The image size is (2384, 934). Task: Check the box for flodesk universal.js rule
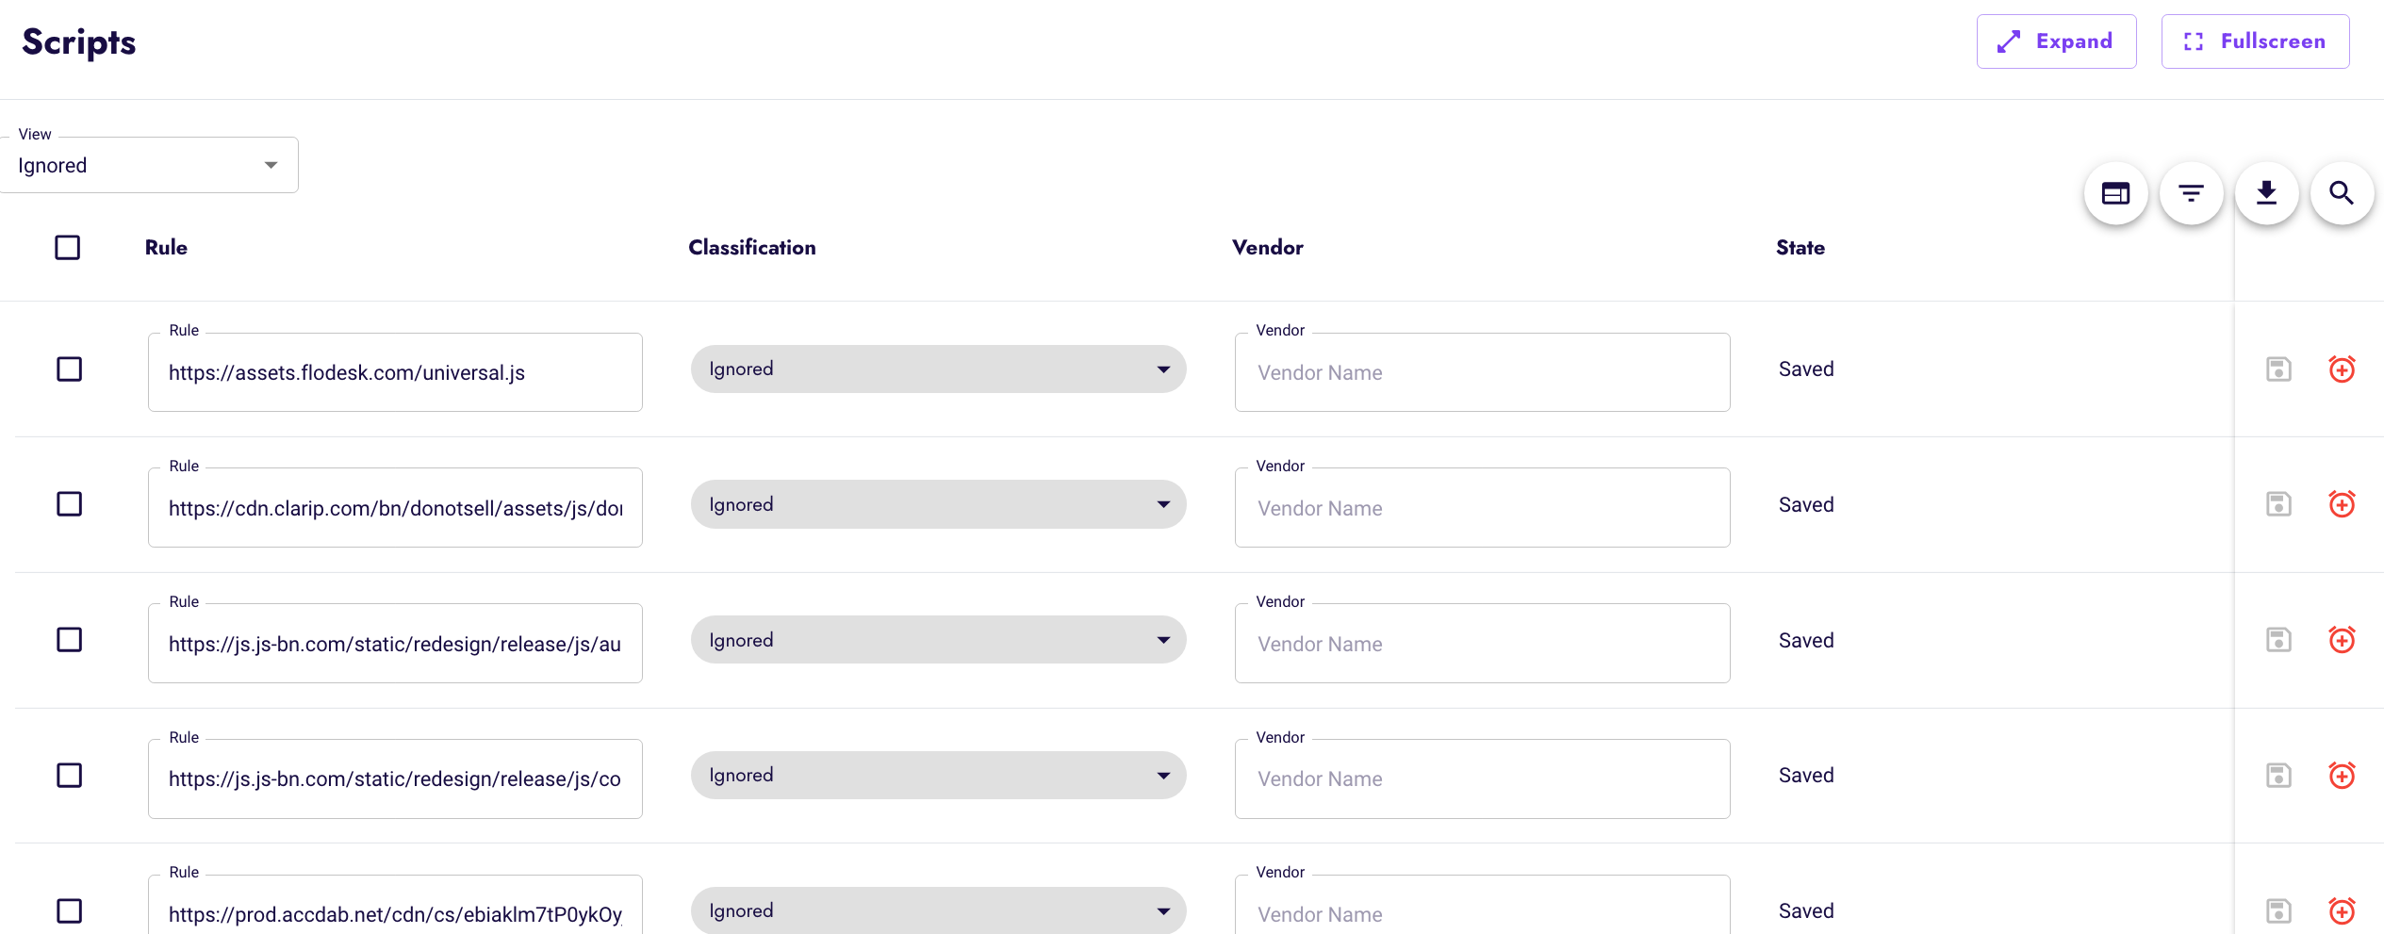[x=70, y=369]
